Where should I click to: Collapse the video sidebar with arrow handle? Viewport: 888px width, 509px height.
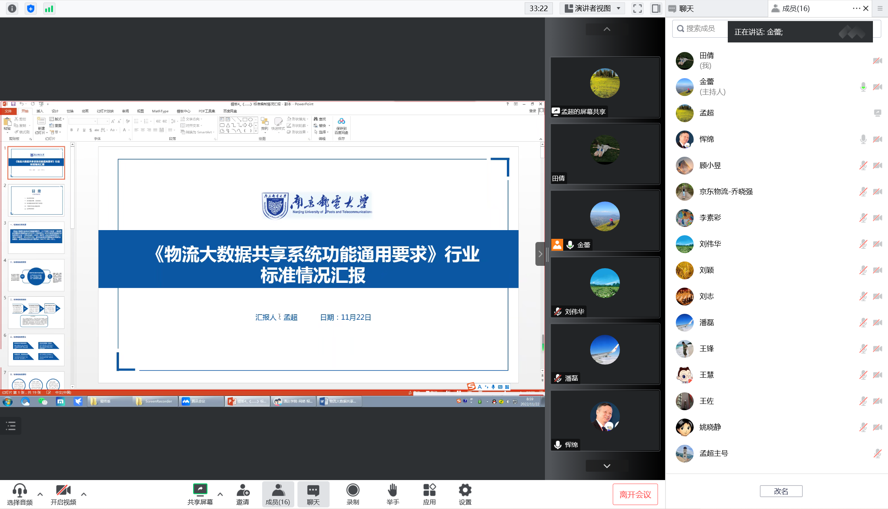pos(540,254)
